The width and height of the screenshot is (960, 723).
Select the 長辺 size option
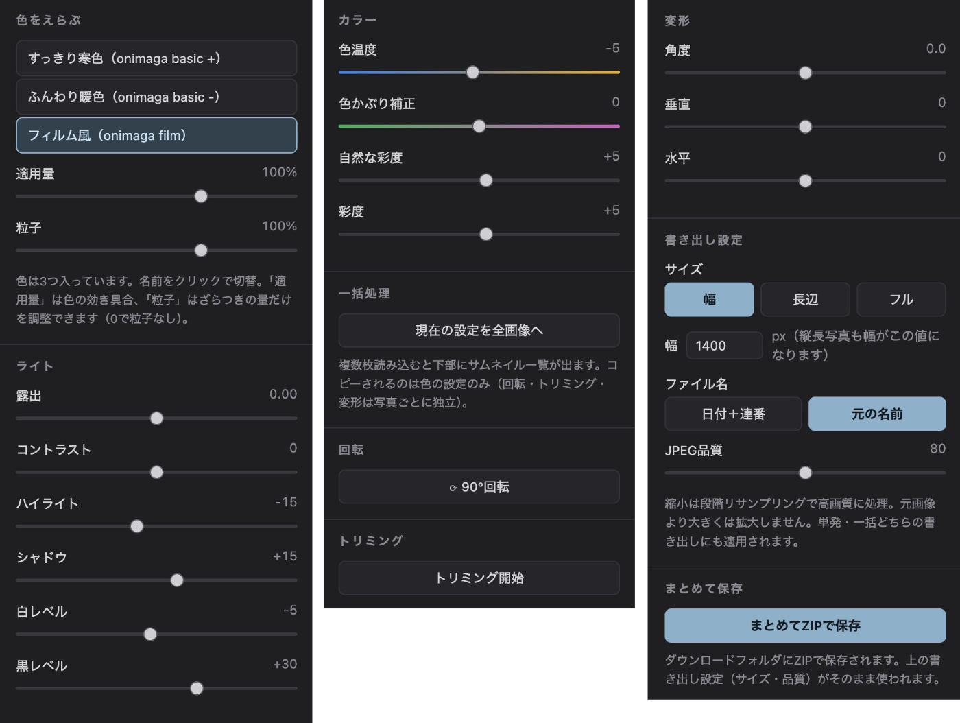pos(805,300)
